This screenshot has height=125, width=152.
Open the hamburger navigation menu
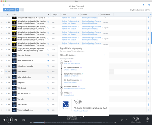4,5
